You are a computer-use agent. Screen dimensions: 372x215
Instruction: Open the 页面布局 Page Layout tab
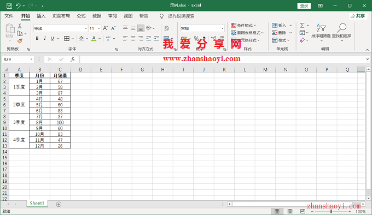(61, 16)
